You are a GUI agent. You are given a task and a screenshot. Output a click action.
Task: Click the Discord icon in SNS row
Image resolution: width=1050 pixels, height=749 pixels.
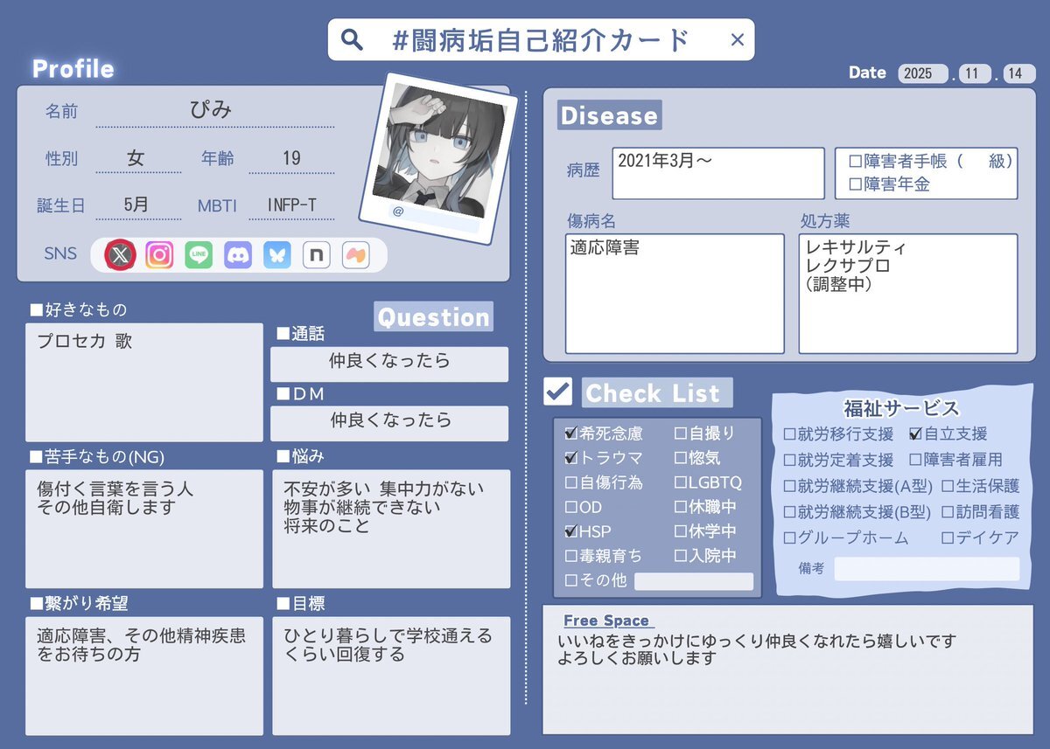coord(238,255)
